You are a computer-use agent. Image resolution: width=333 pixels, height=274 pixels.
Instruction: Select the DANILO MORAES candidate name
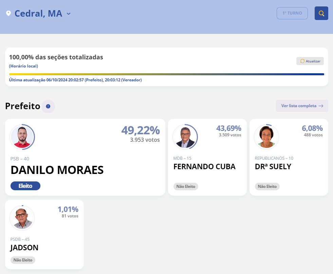coord(57,170)
